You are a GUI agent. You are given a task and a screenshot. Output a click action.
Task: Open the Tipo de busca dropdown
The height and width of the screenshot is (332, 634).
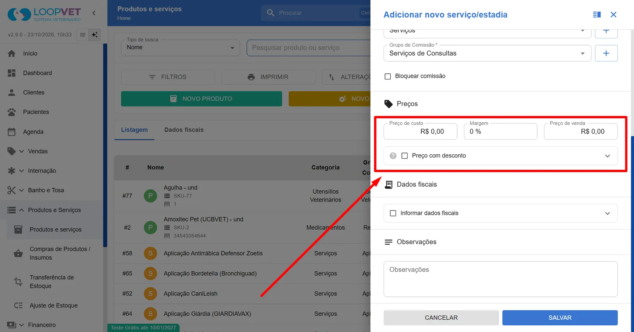[180, 48]
